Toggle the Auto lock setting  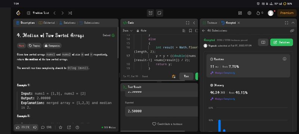pos(142,31)
